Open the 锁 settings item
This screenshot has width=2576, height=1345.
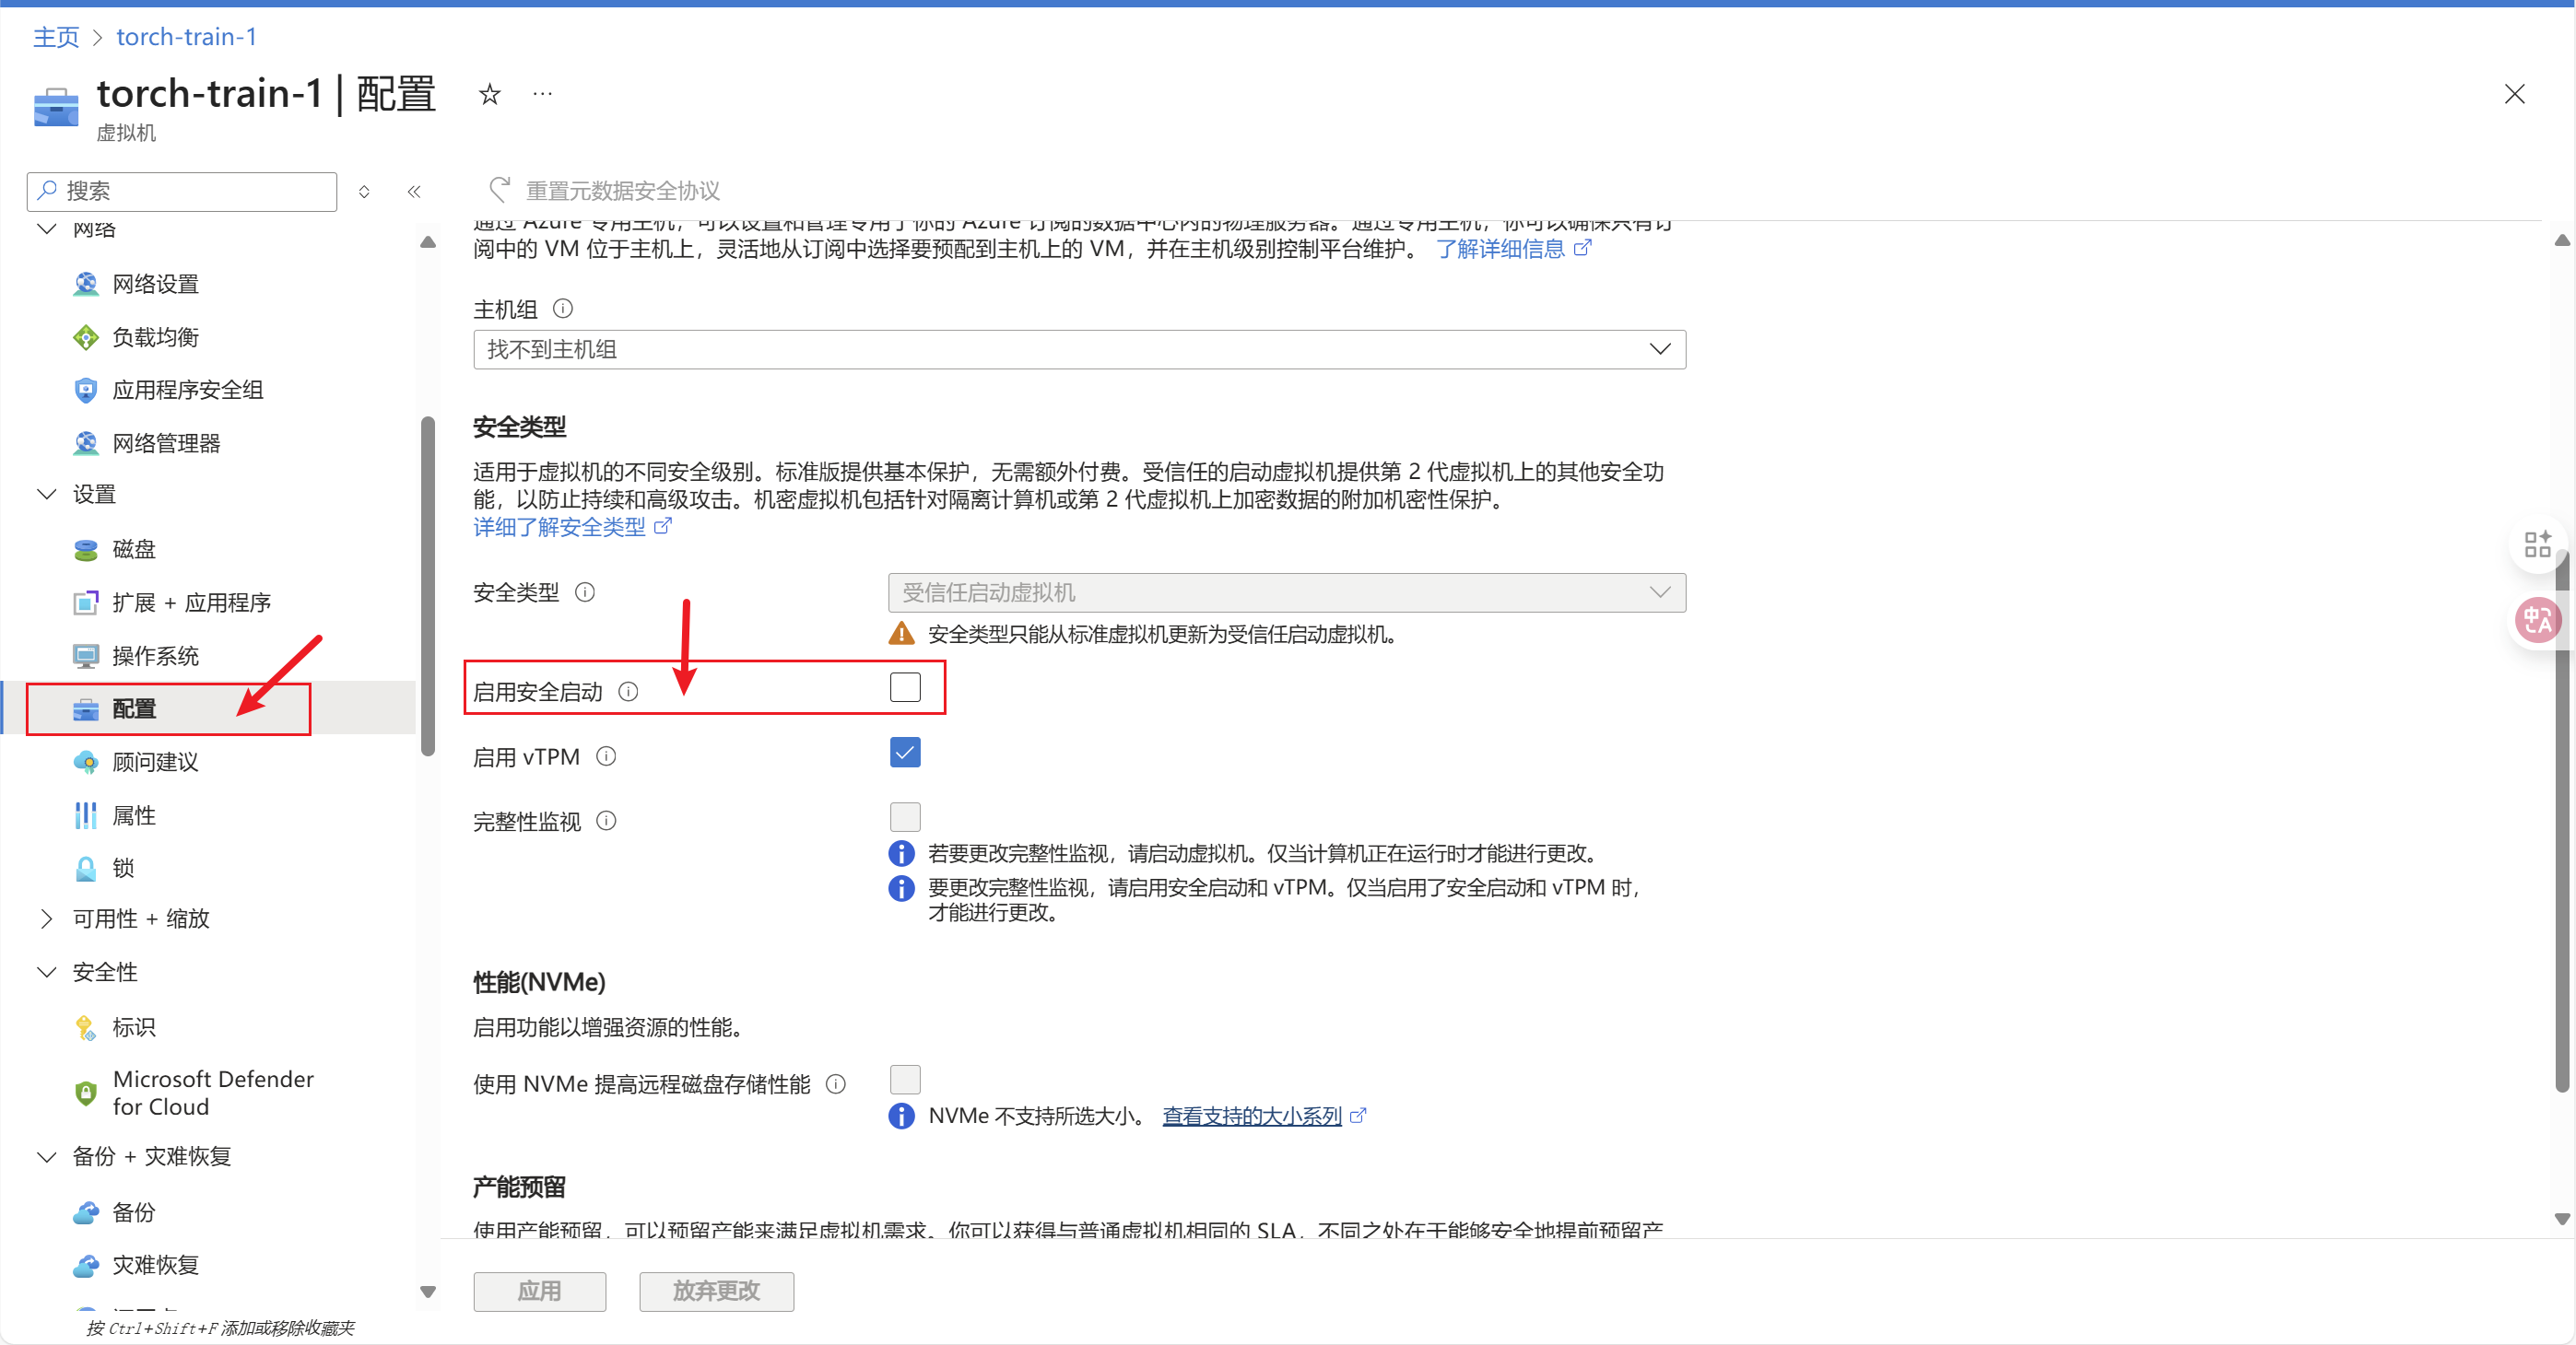(124, 869)
